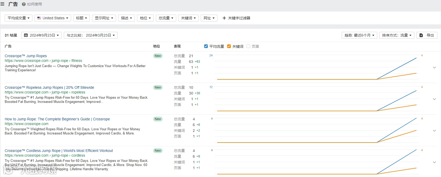Open the 排序方式: 流量 dropdown
The image size is (441, 177).
click(397, 35)
